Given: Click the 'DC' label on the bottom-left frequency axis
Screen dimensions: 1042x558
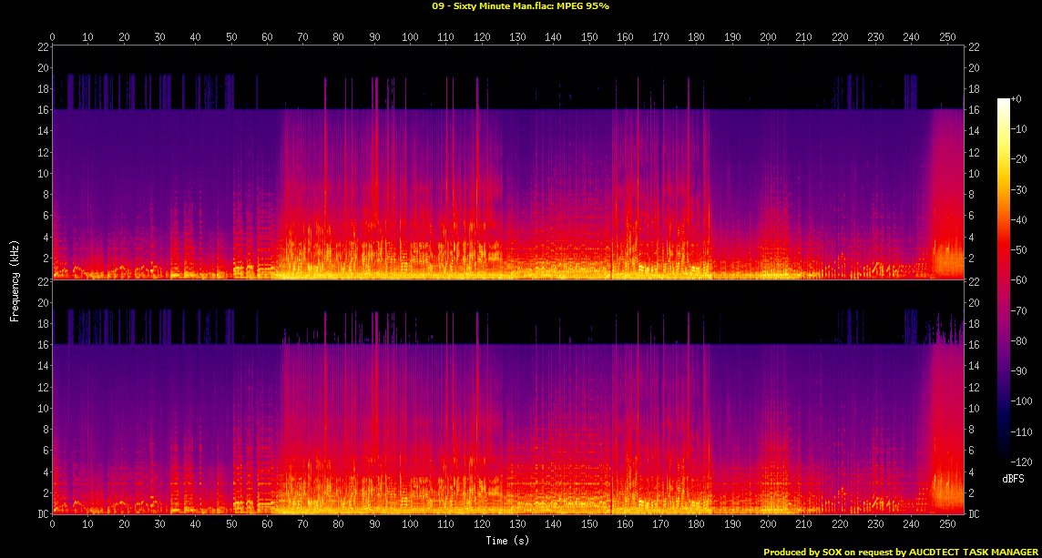Looking at the screenshot, I should [x=44, y=514].
